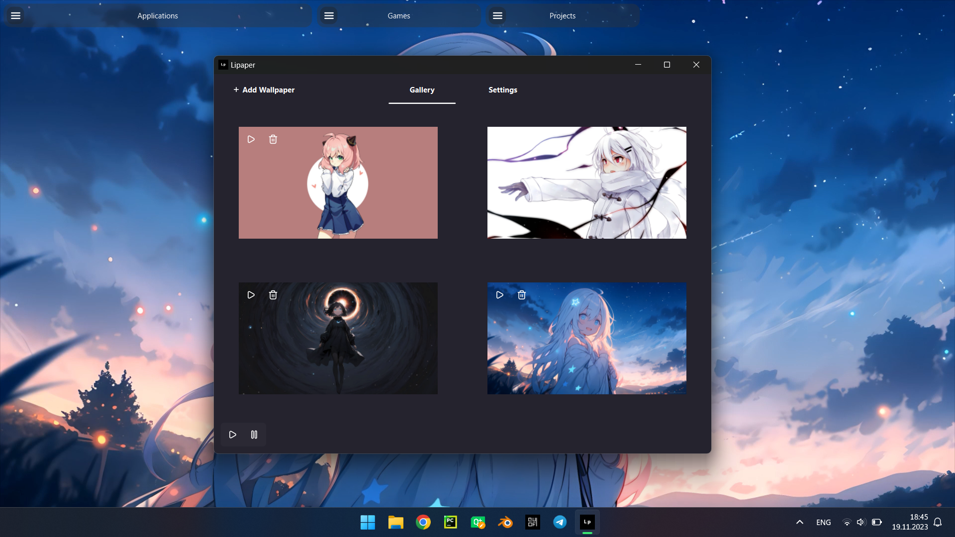Pause wallpaper playback in Lipaper
Viewport: 955px width, 537px height.
click(254, 435)
